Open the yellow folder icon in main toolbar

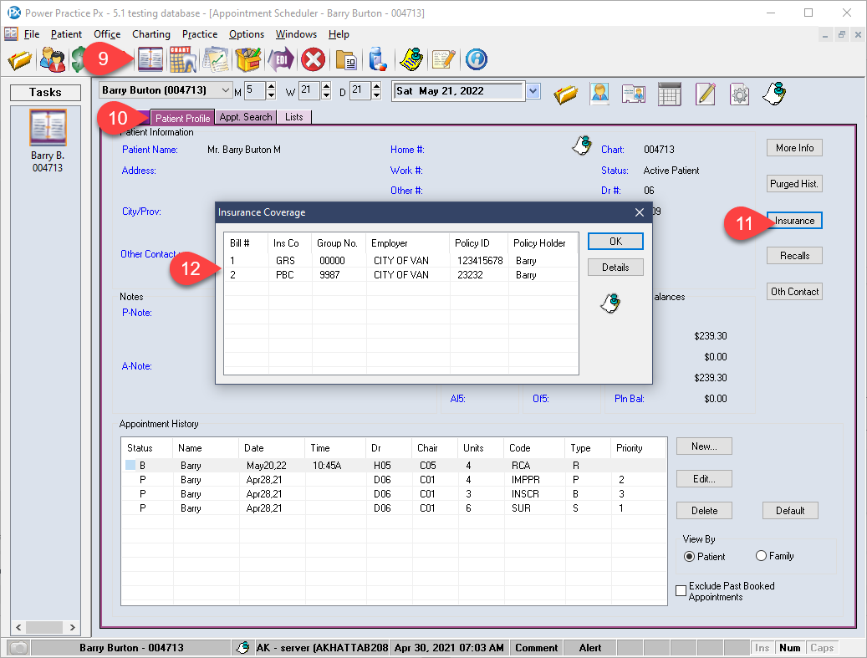click(20, 59)
